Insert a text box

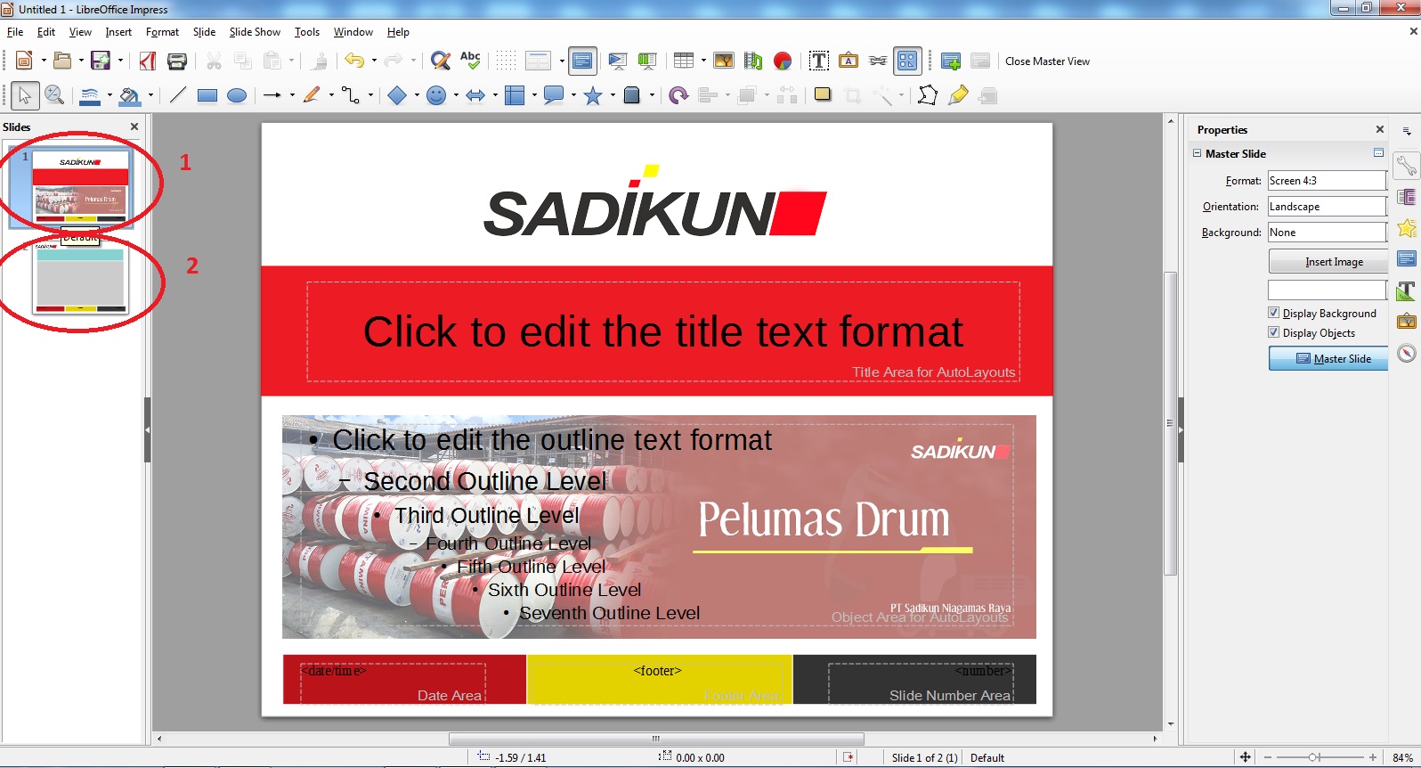[819, 61]
